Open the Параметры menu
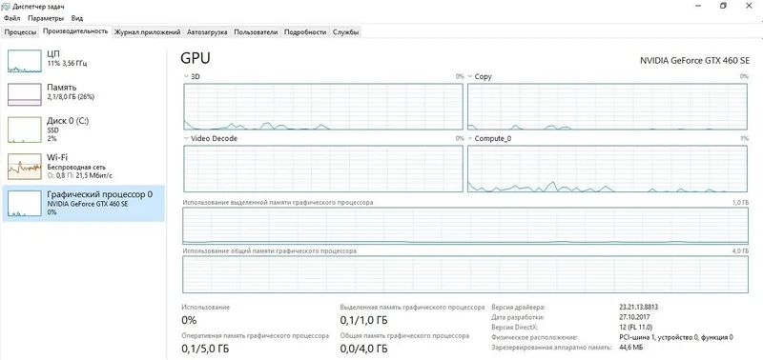Image resolution: width=763 pixels, height=360 pixels. point(46,18)
